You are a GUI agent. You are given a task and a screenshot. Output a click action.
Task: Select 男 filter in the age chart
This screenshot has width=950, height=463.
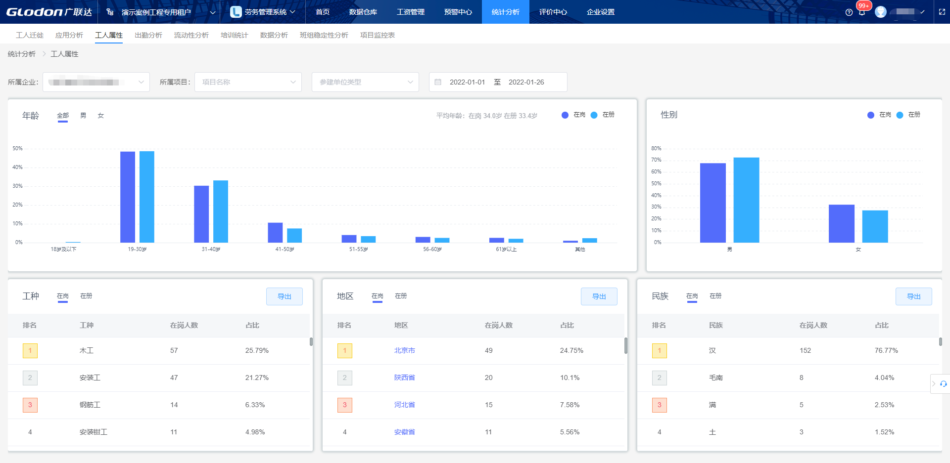click(83, 116)
